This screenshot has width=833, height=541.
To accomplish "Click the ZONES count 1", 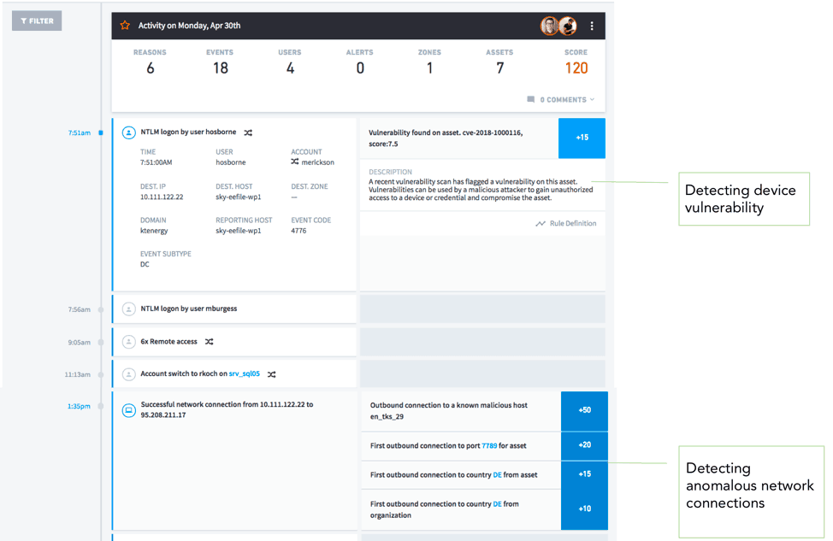I will [x=430, y=68].
